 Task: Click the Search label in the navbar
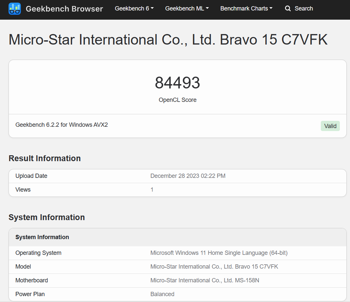(x=304, y=9)
